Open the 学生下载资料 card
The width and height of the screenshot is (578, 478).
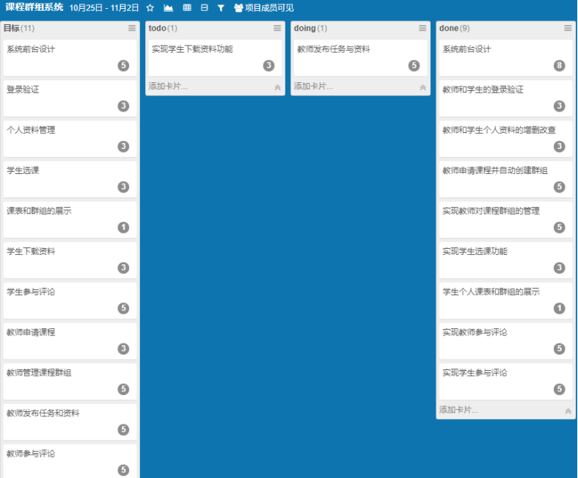(70, 260)
